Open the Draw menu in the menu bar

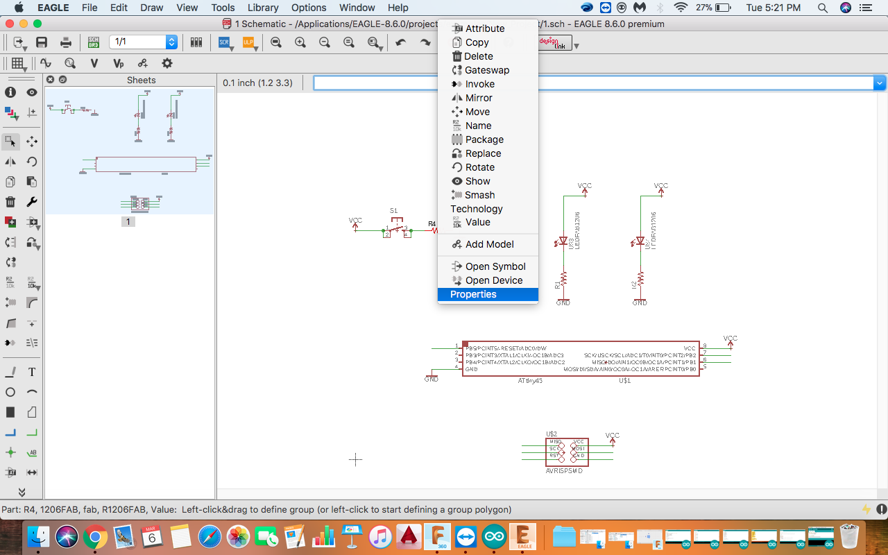coord(151,8)
